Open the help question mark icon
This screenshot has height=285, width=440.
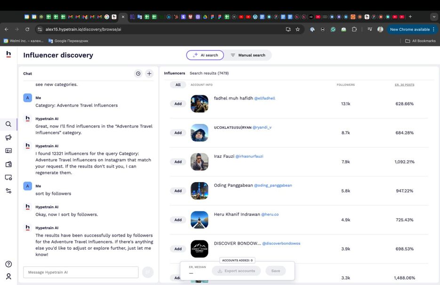pyautogui.click(x=8, y=264)
